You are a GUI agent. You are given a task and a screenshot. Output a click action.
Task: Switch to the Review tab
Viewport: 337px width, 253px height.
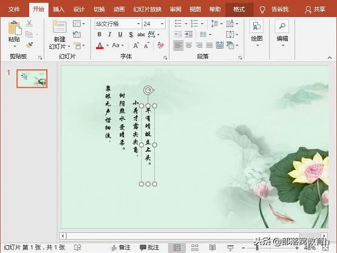click(175, 9)
